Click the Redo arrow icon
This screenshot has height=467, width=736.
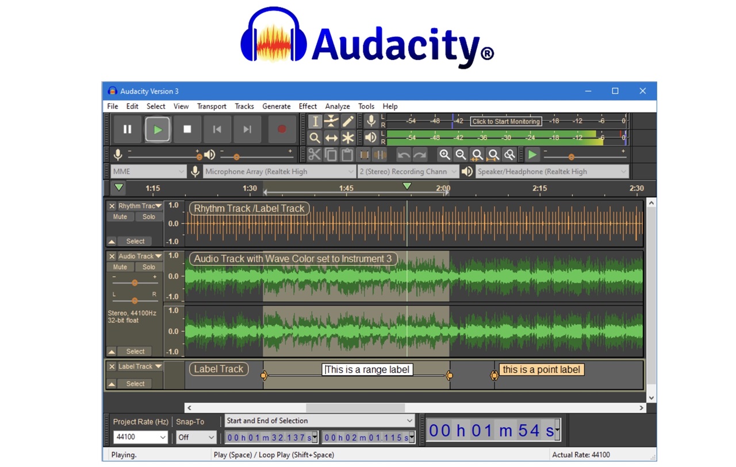420,155
